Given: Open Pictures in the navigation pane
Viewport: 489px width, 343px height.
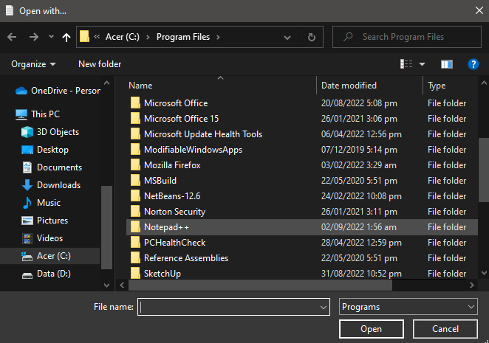Looking at the screenshot, I should [44, 221].
